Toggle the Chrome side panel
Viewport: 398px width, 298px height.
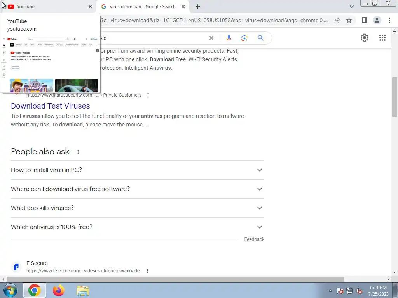365,20
